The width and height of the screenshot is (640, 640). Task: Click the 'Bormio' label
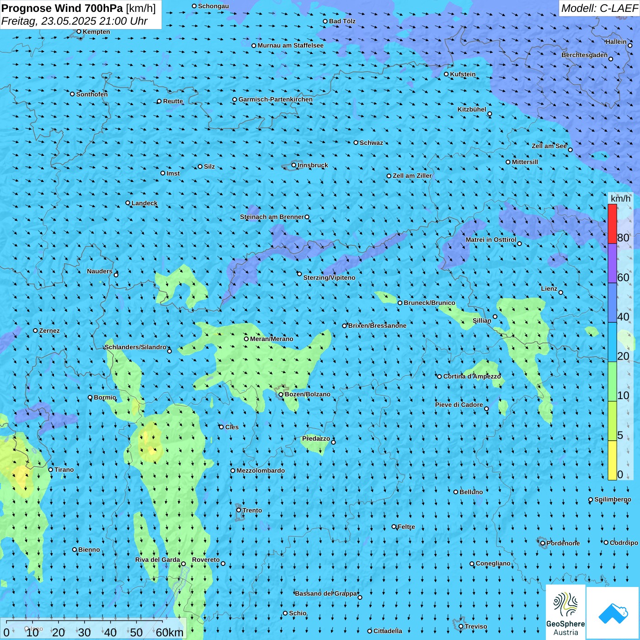tap(105, 397)
